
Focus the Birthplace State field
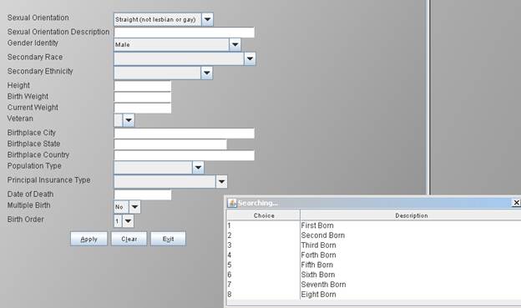click(170, 144)
